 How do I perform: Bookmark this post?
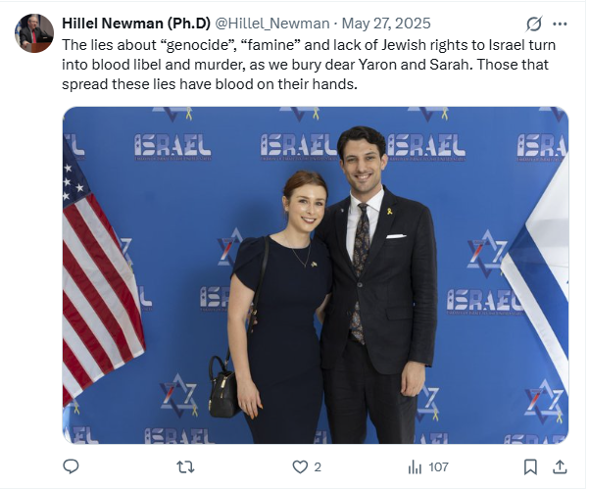(x=530, y=467)
